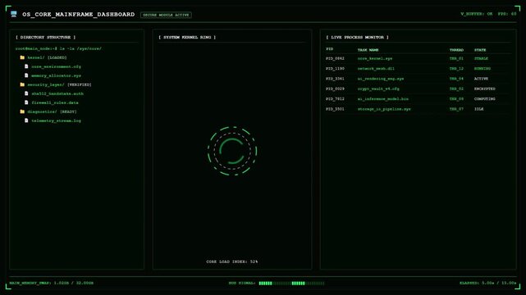Click the COMPUTING state of PID_7812

[x=485, y=99]
